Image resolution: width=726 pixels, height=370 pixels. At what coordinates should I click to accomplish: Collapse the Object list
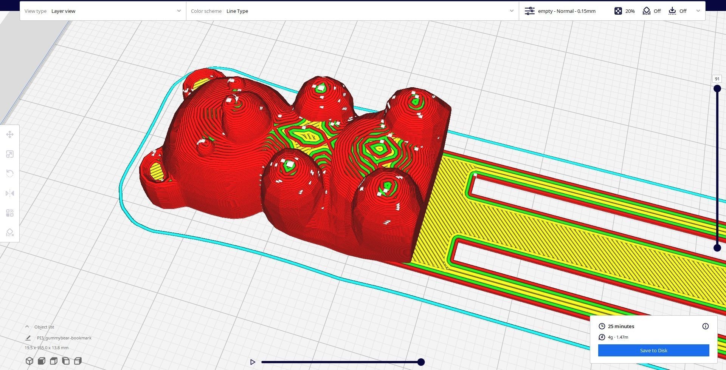pos(27,327)
